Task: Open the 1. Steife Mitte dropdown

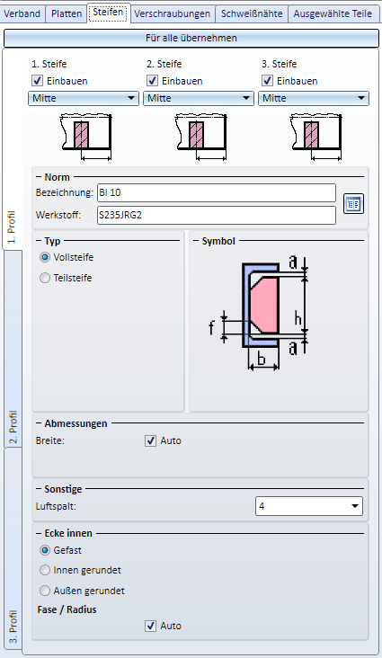Action: pos(84,98)
